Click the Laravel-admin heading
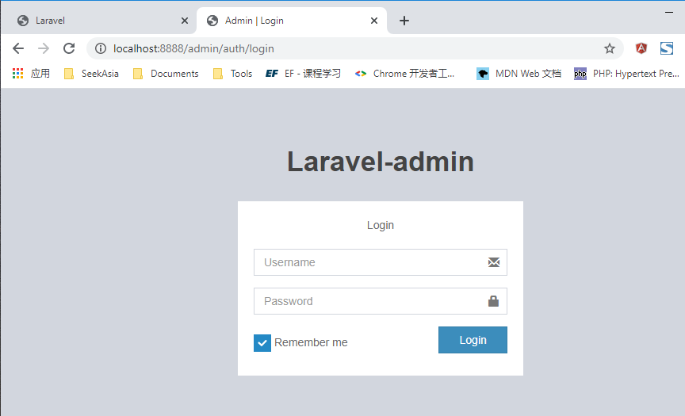 pyautogui.click(x=380, y=162)
